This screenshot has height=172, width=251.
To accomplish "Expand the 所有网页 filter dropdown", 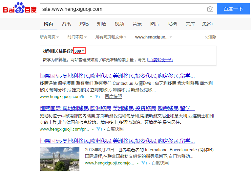I will tap(49, 37).
